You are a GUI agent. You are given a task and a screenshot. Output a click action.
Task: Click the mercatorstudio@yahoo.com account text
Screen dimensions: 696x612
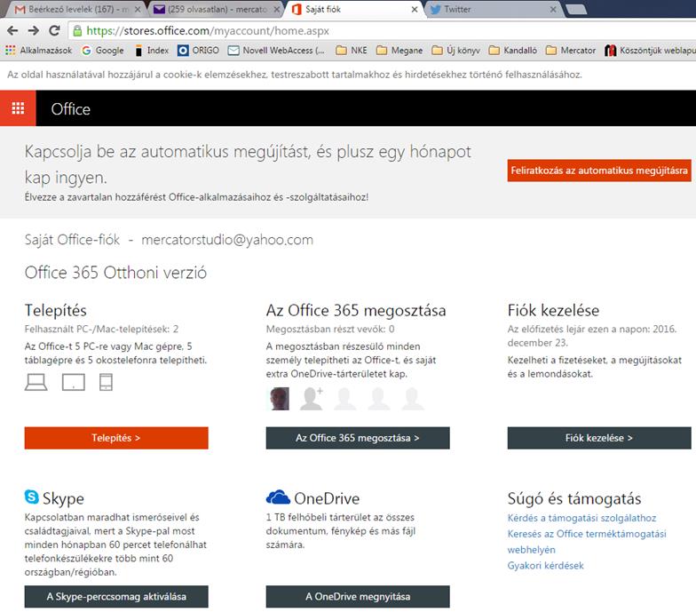pos(227,240)
